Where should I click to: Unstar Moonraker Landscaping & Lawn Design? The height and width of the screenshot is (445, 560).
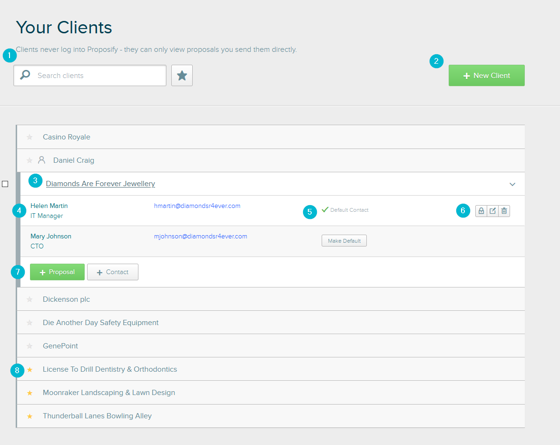tap(29, 393)
